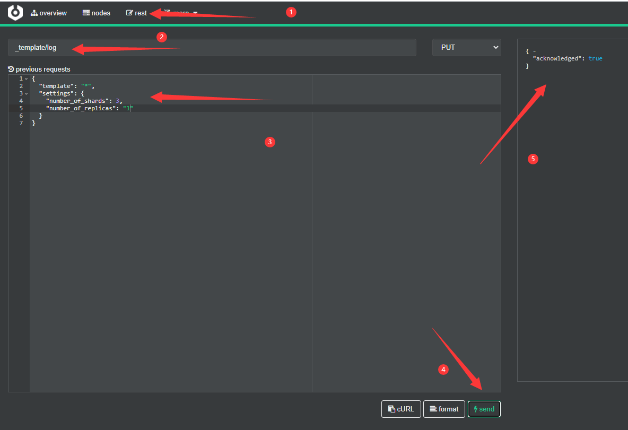Click the true value in response
Viewport: 628px width, 430px height.
pos(595,58)
